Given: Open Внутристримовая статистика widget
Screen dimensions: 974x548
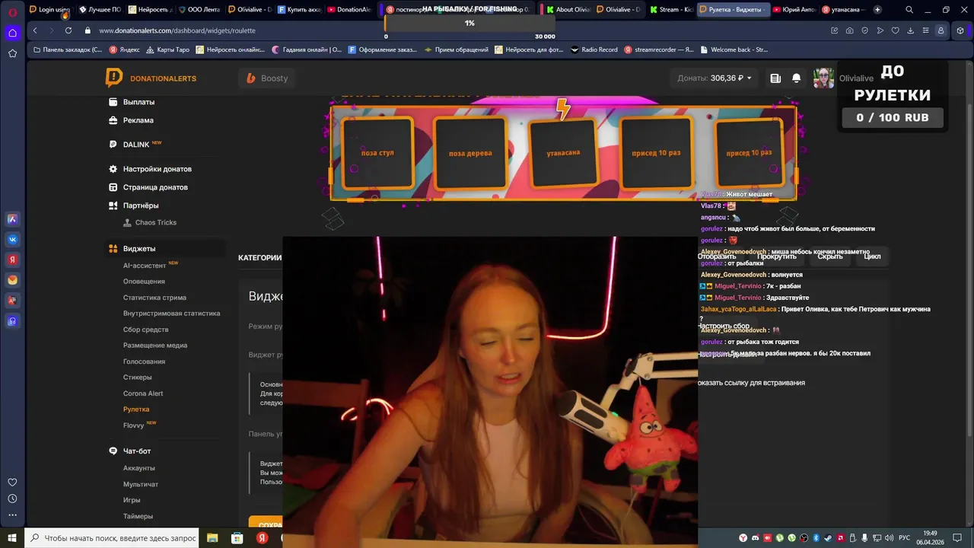Looking at the screenshot, I should 171,314.
